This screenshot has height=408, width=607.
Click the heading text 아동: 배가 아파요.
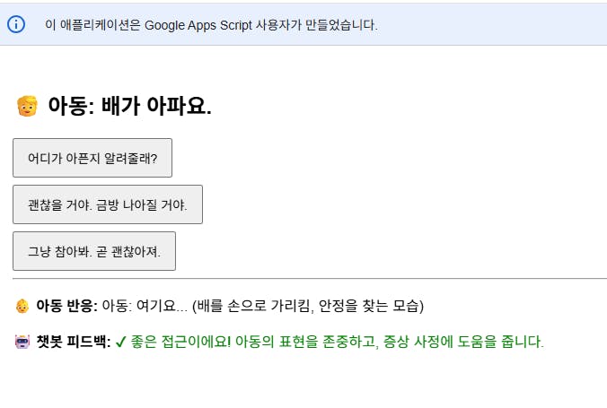[x=129, y=106]
